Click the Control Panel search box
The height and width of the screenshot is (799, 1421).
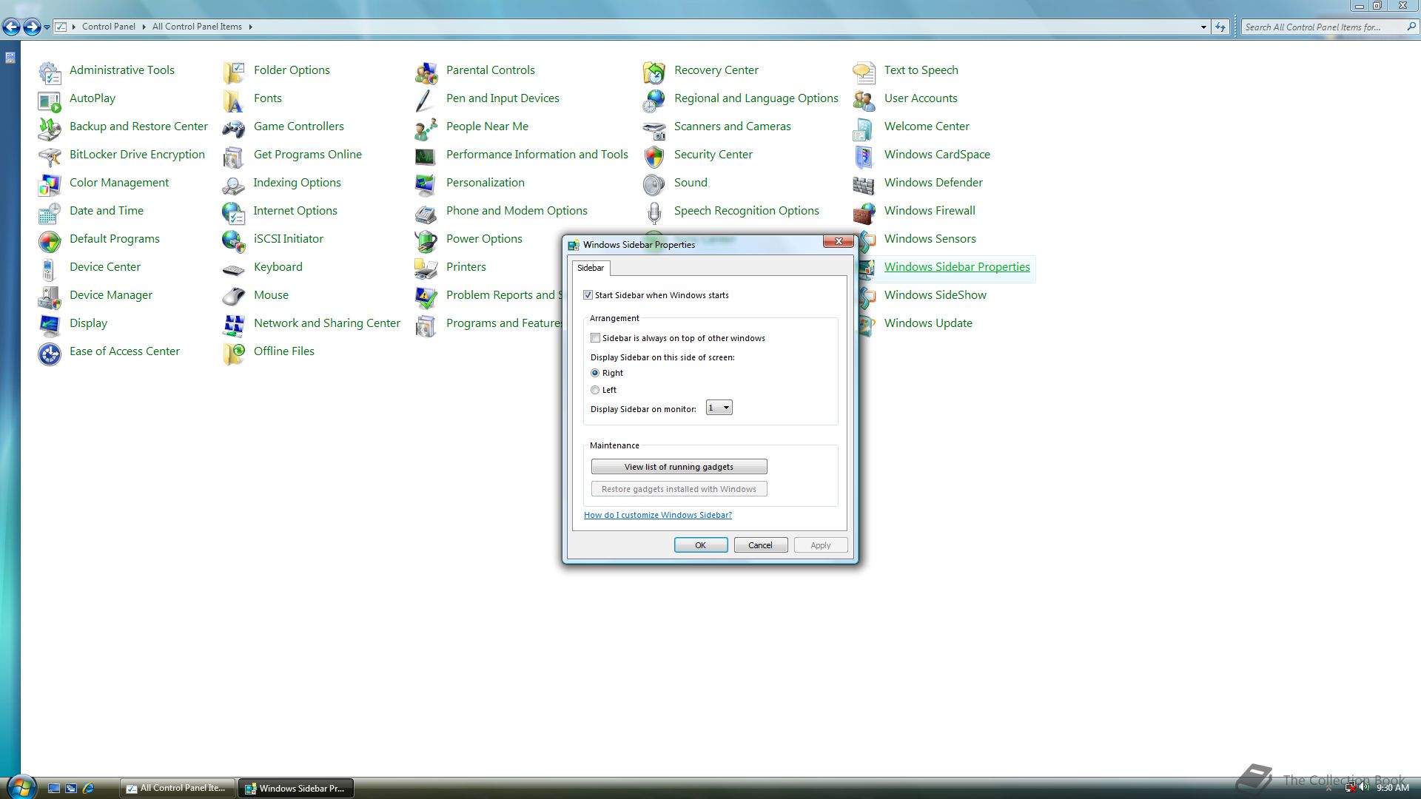point(1329,27)
